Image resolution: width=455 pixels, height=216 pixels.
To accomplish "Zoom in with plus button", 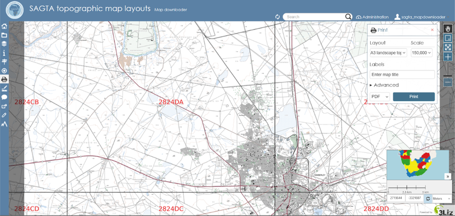I will click(x=448, y=56).
